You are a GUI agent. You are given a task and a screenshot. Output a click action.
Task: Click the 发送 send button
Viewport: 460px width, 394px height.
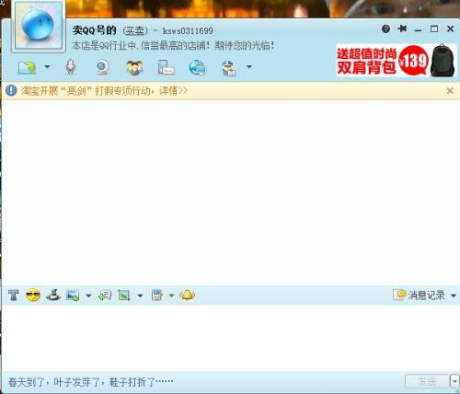click(x=427, y=381)
